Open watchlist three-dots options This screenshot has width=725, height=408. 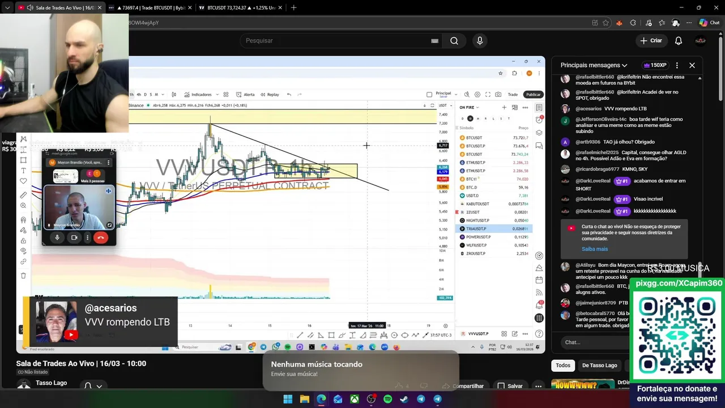pyautogui.click(x=526, y=107)
